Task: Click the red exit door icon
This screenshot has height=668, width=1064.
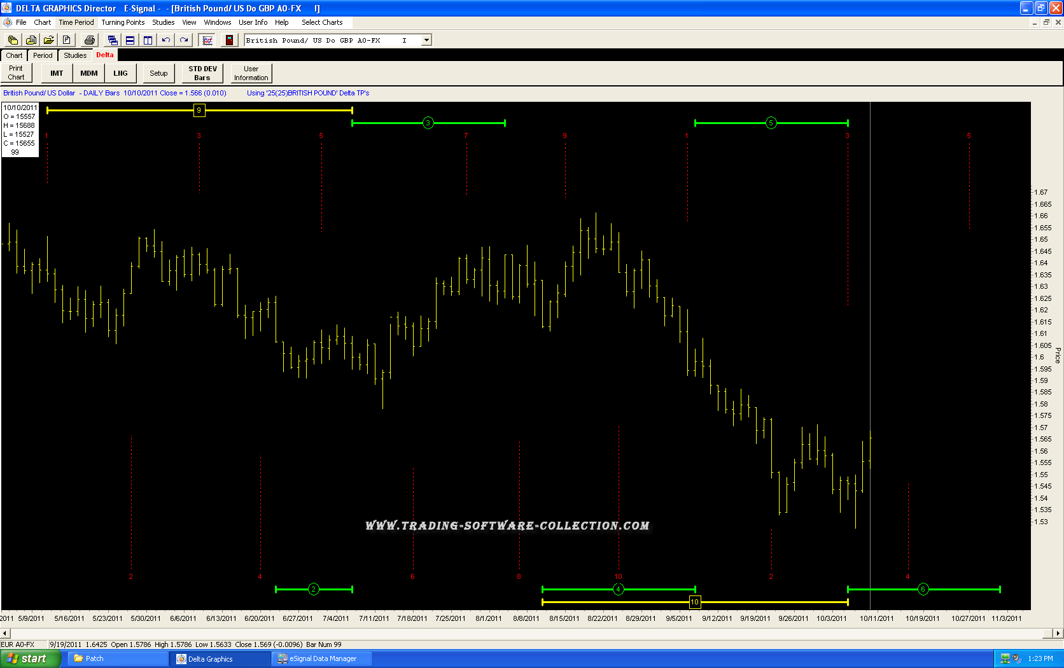Action: click(x=229, y=40)
